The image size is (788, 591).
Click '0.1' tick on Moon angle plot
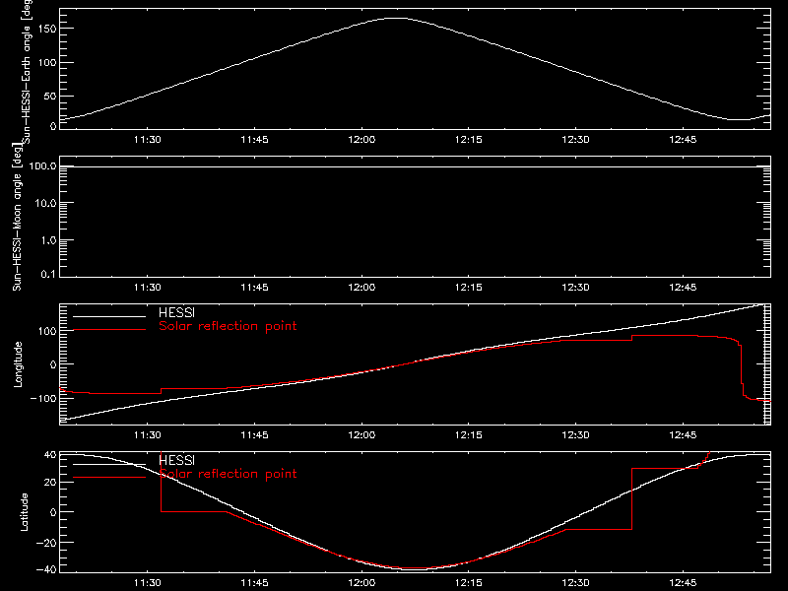click(48, 274)
